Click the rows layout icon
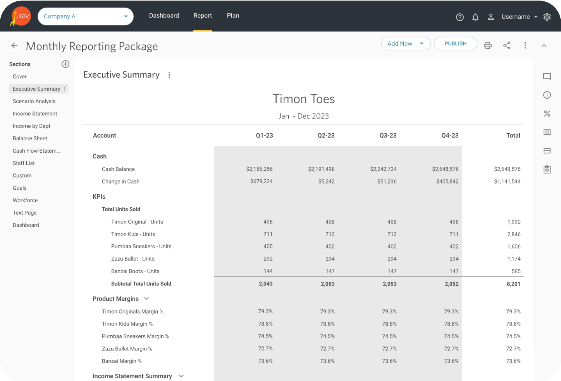Viewport: 561px width, 381px height. [x=547, y=151]
